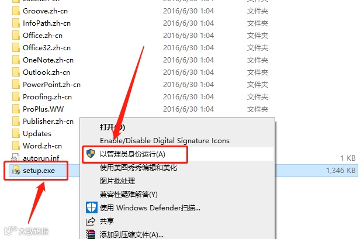Select 图片批处理 menu entry
The height and width of the screenshot is (239, 364).
117,181
